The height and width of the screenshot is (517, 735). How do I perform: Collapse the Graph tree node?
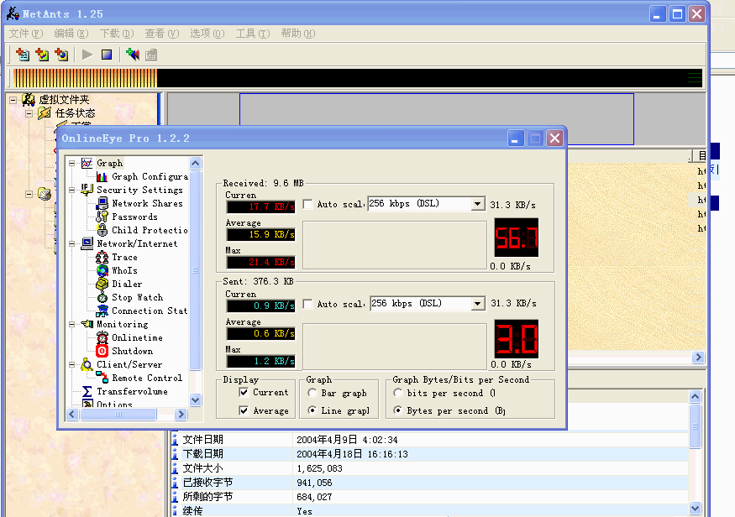tap(71, 163)
